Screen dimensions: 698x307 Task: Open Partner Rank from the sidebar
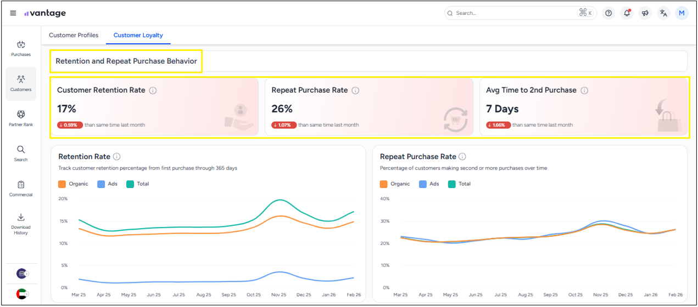click(21, 118)
